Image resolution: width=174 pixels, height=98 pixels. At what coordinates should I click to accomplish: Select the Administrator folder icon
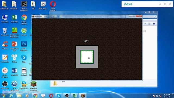coord(5,5)
